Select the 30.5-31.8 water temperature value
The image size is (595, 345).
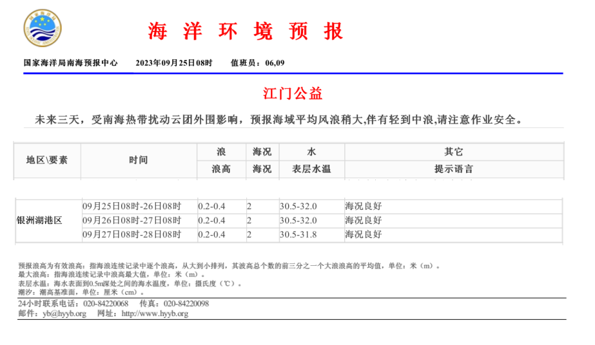tap(298, 235)
